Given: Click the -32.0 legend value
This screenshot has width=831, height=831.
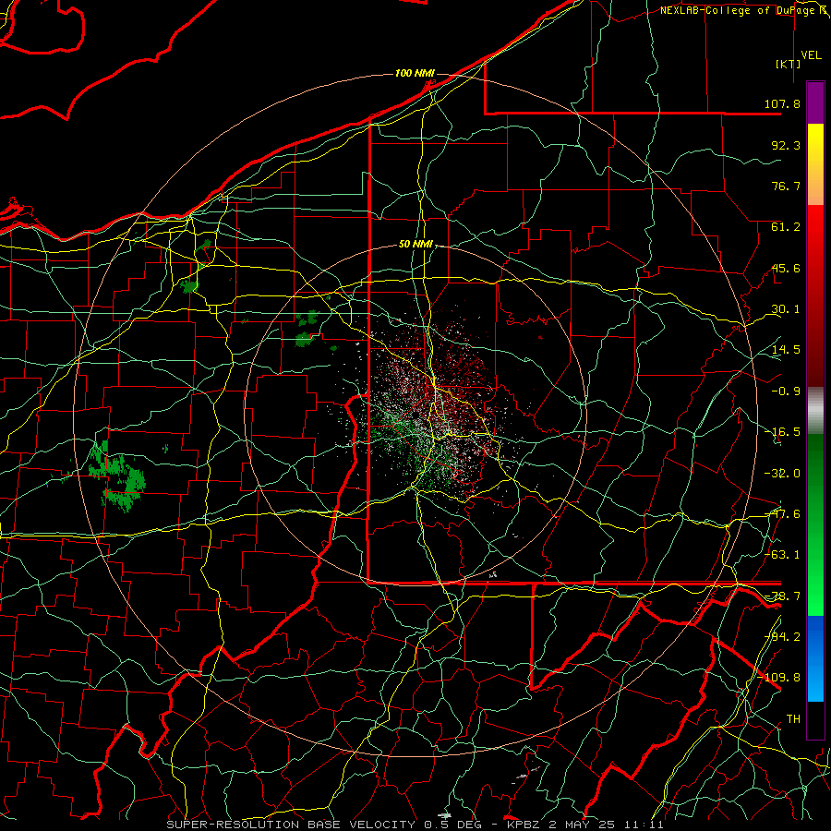Looking at the screenshot, I should click(782, 474).
